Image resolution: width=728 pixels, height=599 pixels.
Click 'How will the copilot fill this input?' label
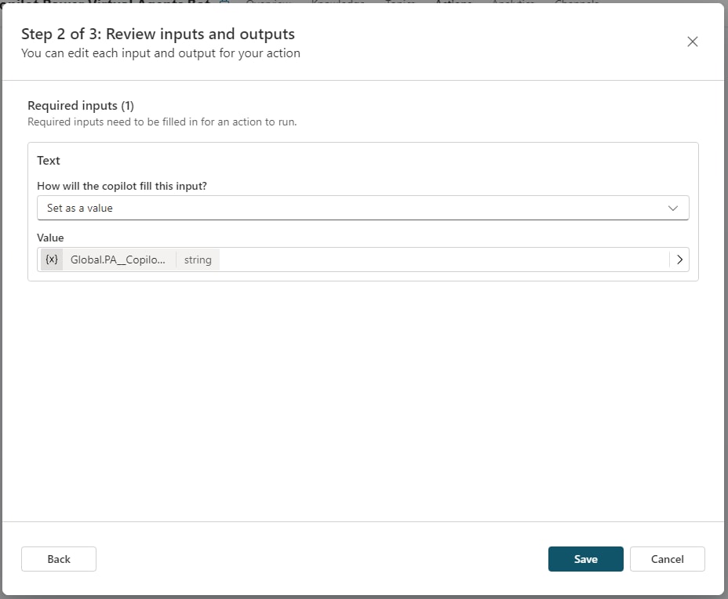(x=122, y=186)
